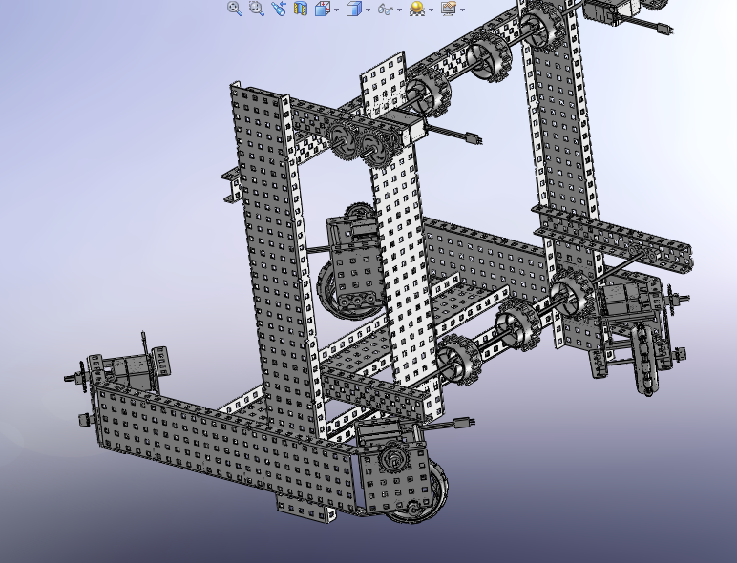
Task: Click the Hide/Show Items glasses icon
Action: coord(386,9)
